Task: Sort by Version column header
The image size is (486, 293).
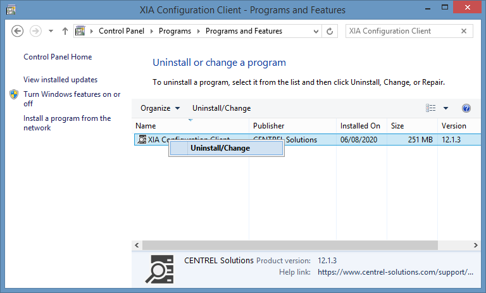Action: pyautogui.click(x=459, y=126)
